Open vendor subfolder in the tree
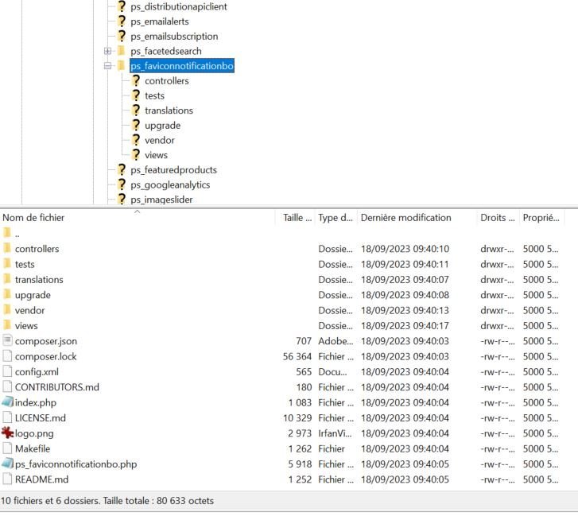578x516 pixels. coord(160,140)
